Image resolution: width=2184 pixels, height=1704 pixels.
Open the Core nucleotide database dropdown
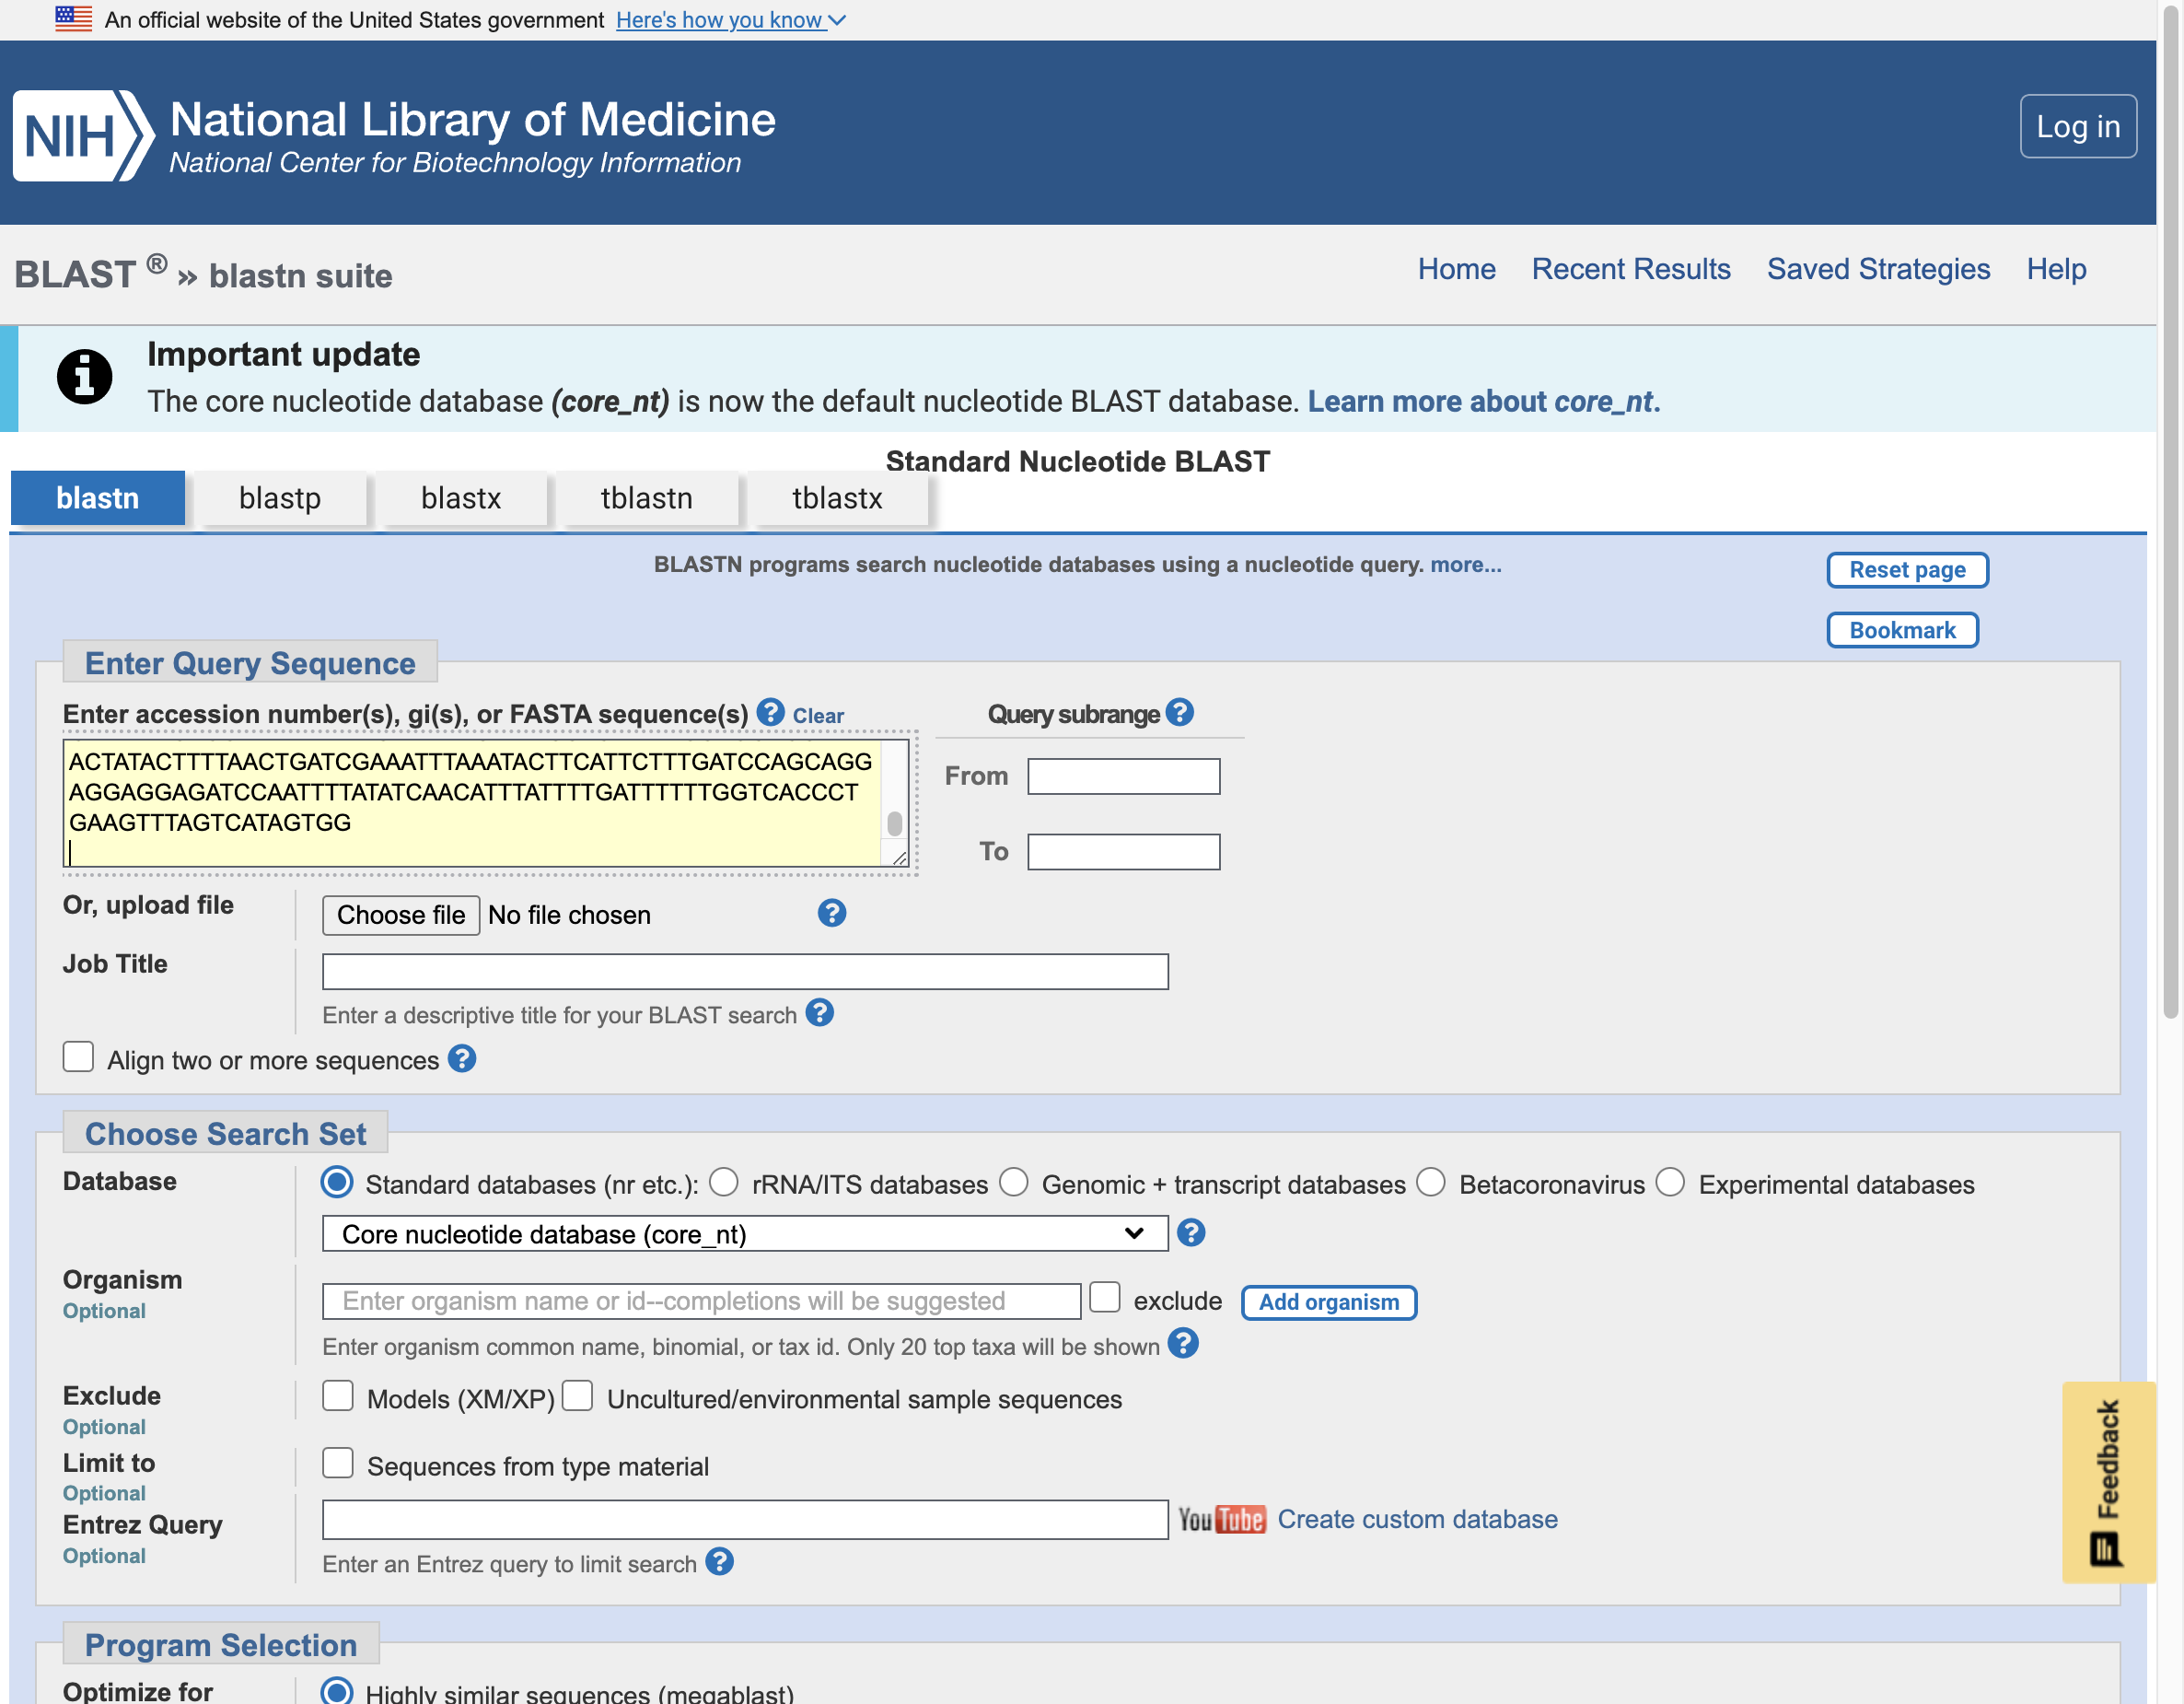(x=745, y=1233)
